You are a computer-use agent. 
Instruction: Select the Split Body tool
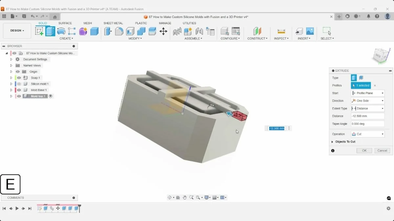pos(152,31)
